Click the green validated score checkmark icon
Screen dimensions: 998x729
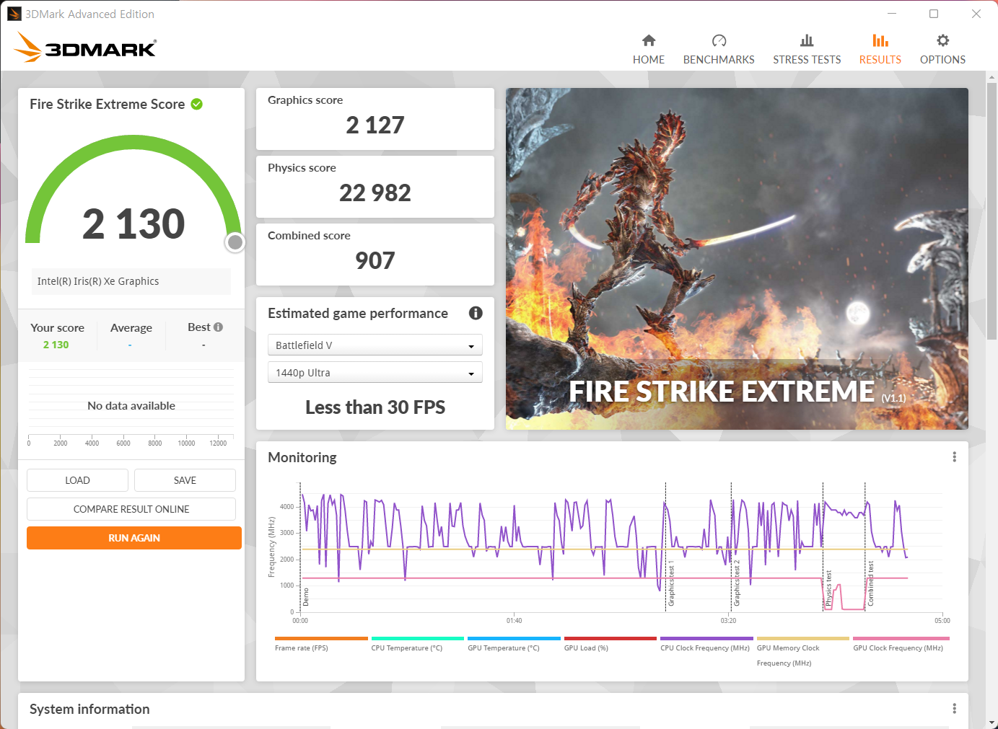[x=196, y=104]
